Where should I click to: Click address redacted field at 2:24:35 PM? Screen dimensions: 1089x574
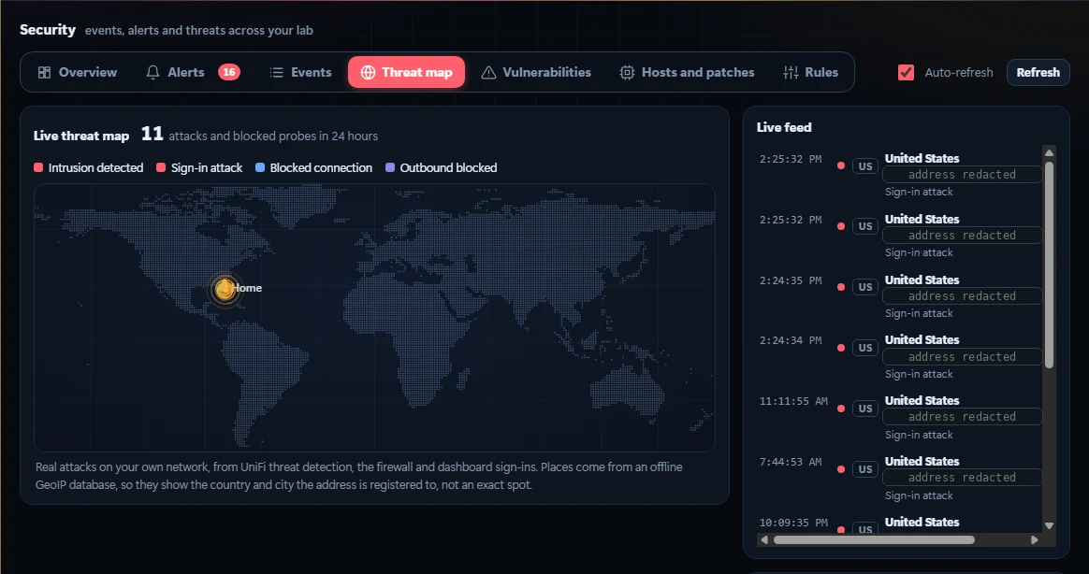(962, 296)
